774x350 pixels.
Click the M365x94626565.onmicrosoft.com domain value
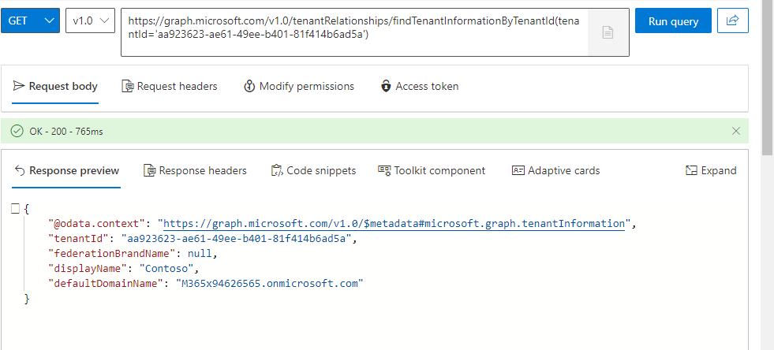(270, 284)
